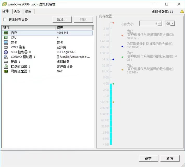Viewport: 185px width, 167px height.
Task: Switch to the 资源 tab
Action: [28, 11]
